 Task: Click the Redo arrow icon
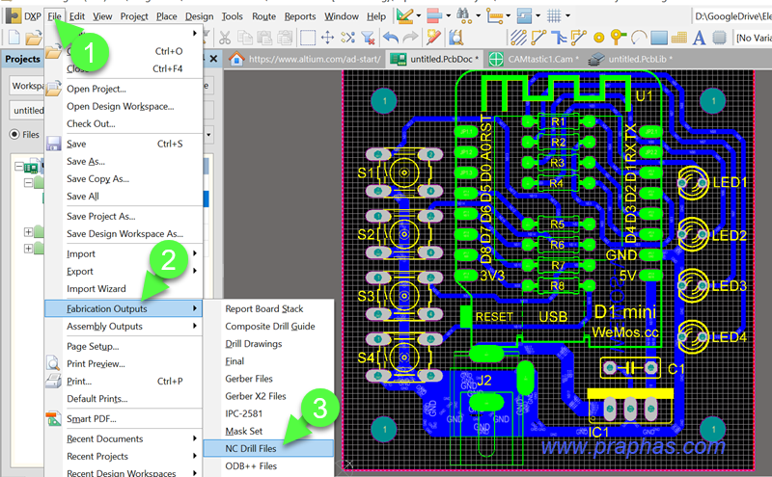point(410,38)
